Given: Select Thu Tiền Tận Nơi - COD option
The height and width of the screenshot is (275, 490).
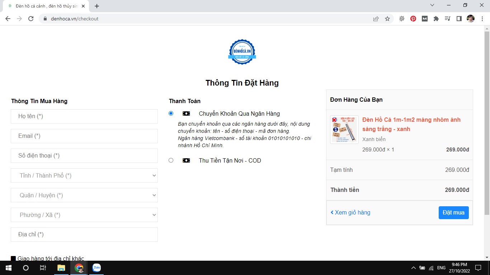Looking at the screenshot, I should pos(171,160).
